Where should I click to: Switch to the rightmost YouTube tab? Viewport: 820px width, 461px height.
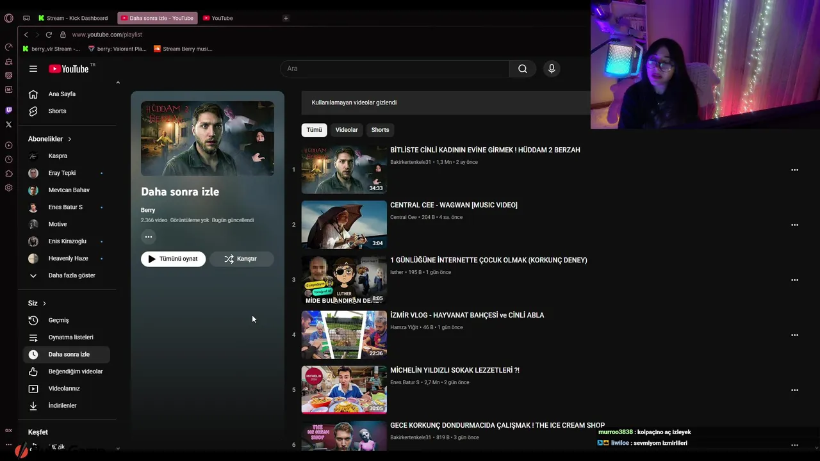(218, 18)
